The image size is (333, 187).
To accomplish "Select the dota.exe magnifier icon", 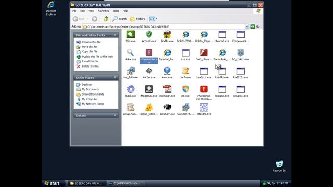I will tap(131, 53).
